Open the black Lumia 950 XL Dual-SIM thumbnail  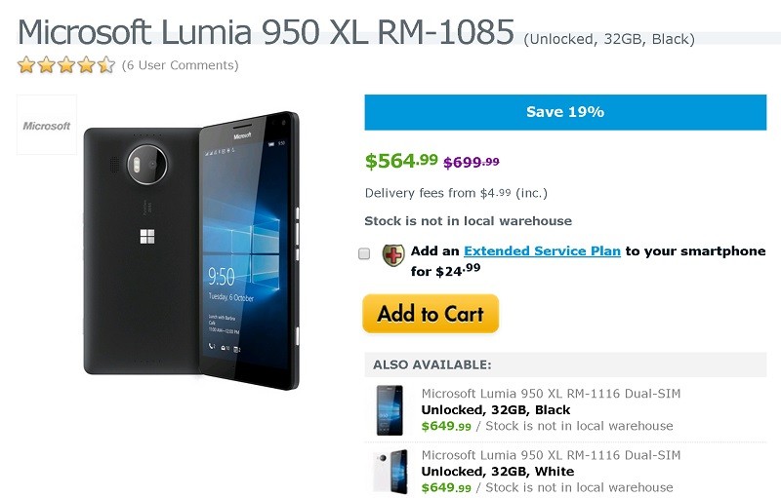(390, 410)
